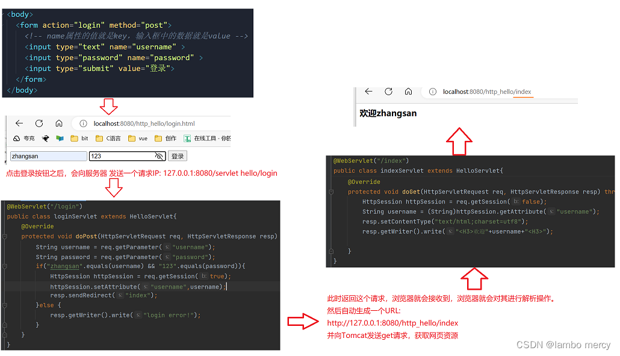Open home in the index page browser
The width and height of the screenshot is (620, 356).
click(409, 92)
